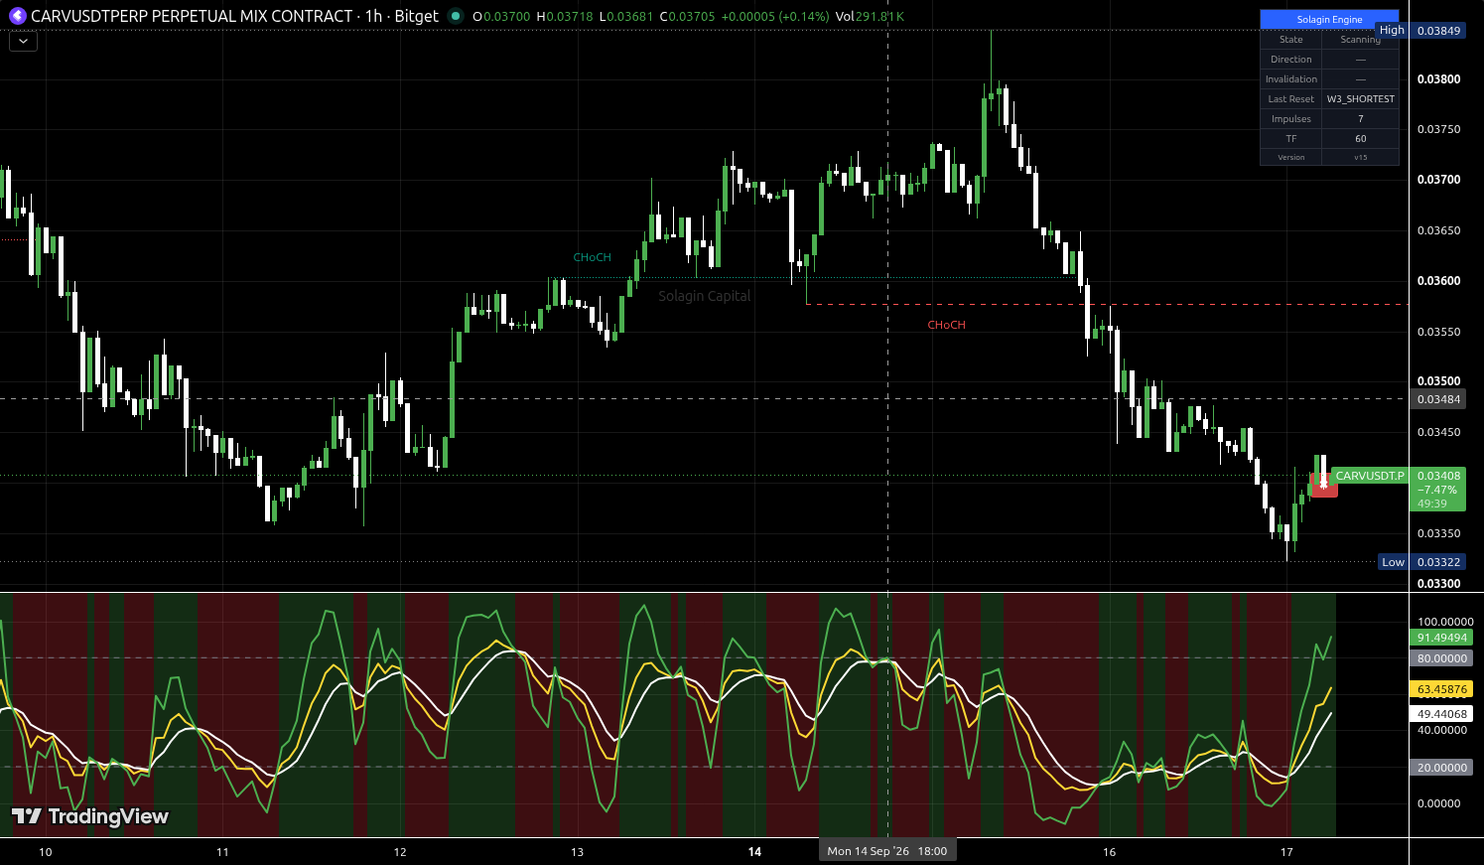Click the CARVUSDT.P current price label
This screenshot has width=1484, height=865.
(x=1370, y=476)
